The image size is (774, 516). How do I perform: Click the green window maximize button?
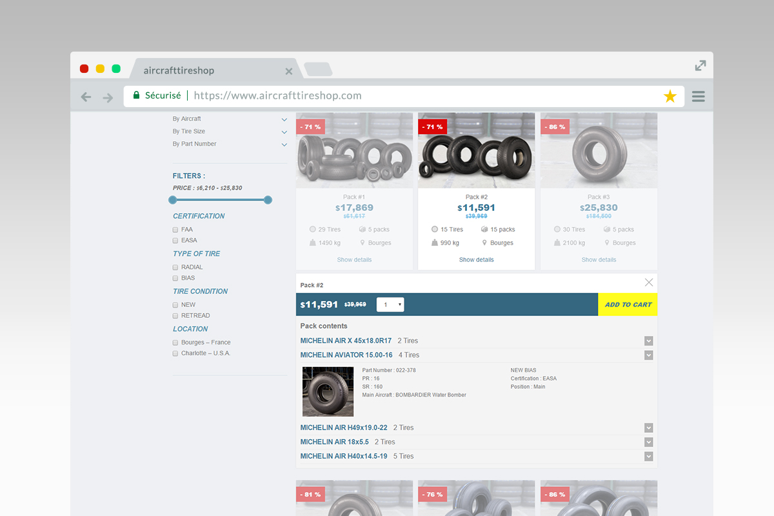pos(116,69)
